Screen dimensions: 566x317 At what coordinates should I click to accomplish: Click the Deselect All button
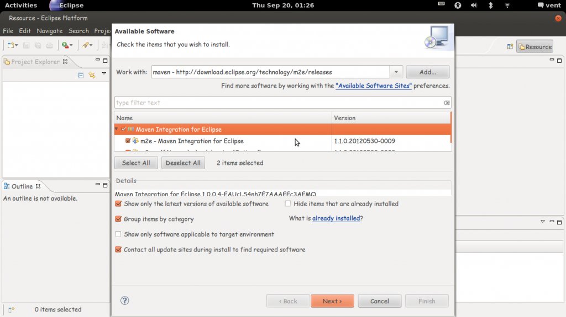tap(183, 163)
